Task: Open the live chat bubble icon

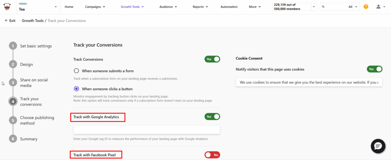Action: pos(378,146)
